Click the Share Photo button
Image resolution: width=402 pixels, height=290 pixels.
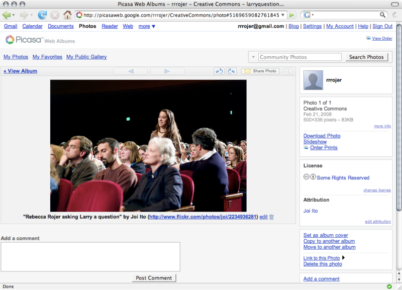coord(260,71)
